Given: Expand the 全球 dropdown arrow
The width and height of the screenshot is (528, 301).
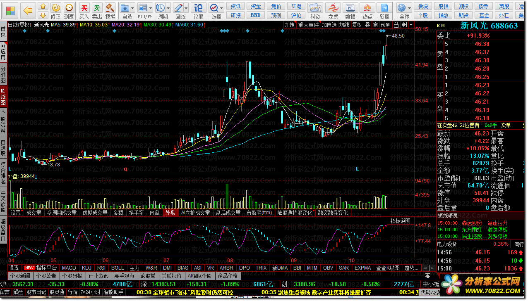Looking at the screenshot, I should (410, 8).
